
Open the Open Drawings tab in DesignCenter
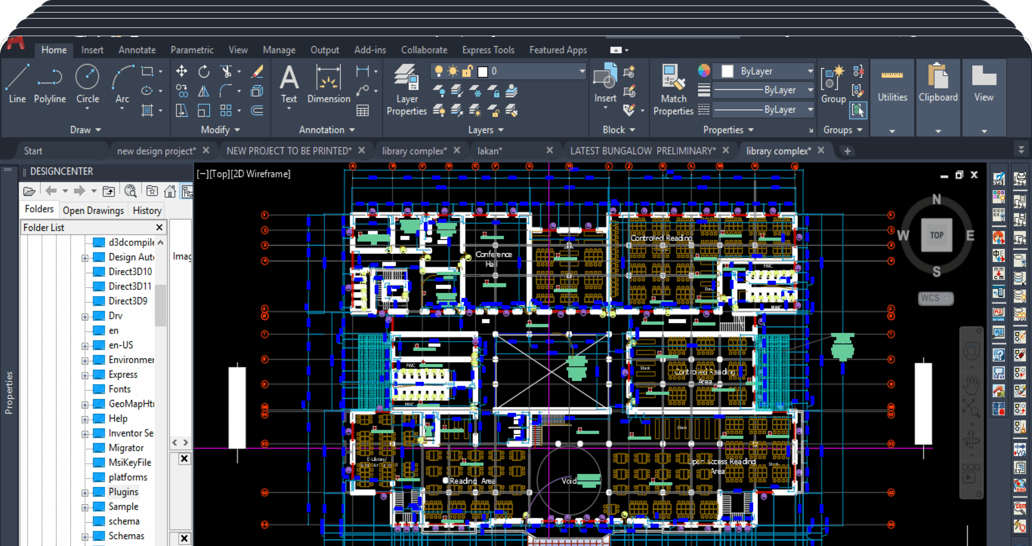point(93,210)
